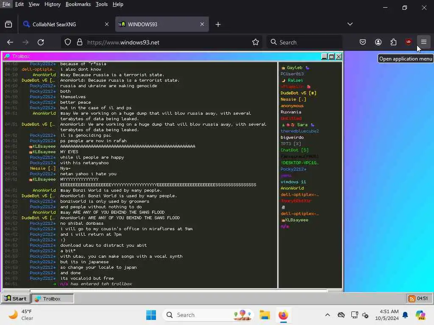Click the Windows taskbar Search box
The width and height of the screenshot is (434, 325).
tap(208, 315)
